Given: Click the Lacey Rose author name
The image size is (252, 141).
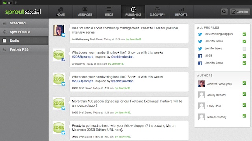Looking at the screenshot, I should (x=214, y=106).
